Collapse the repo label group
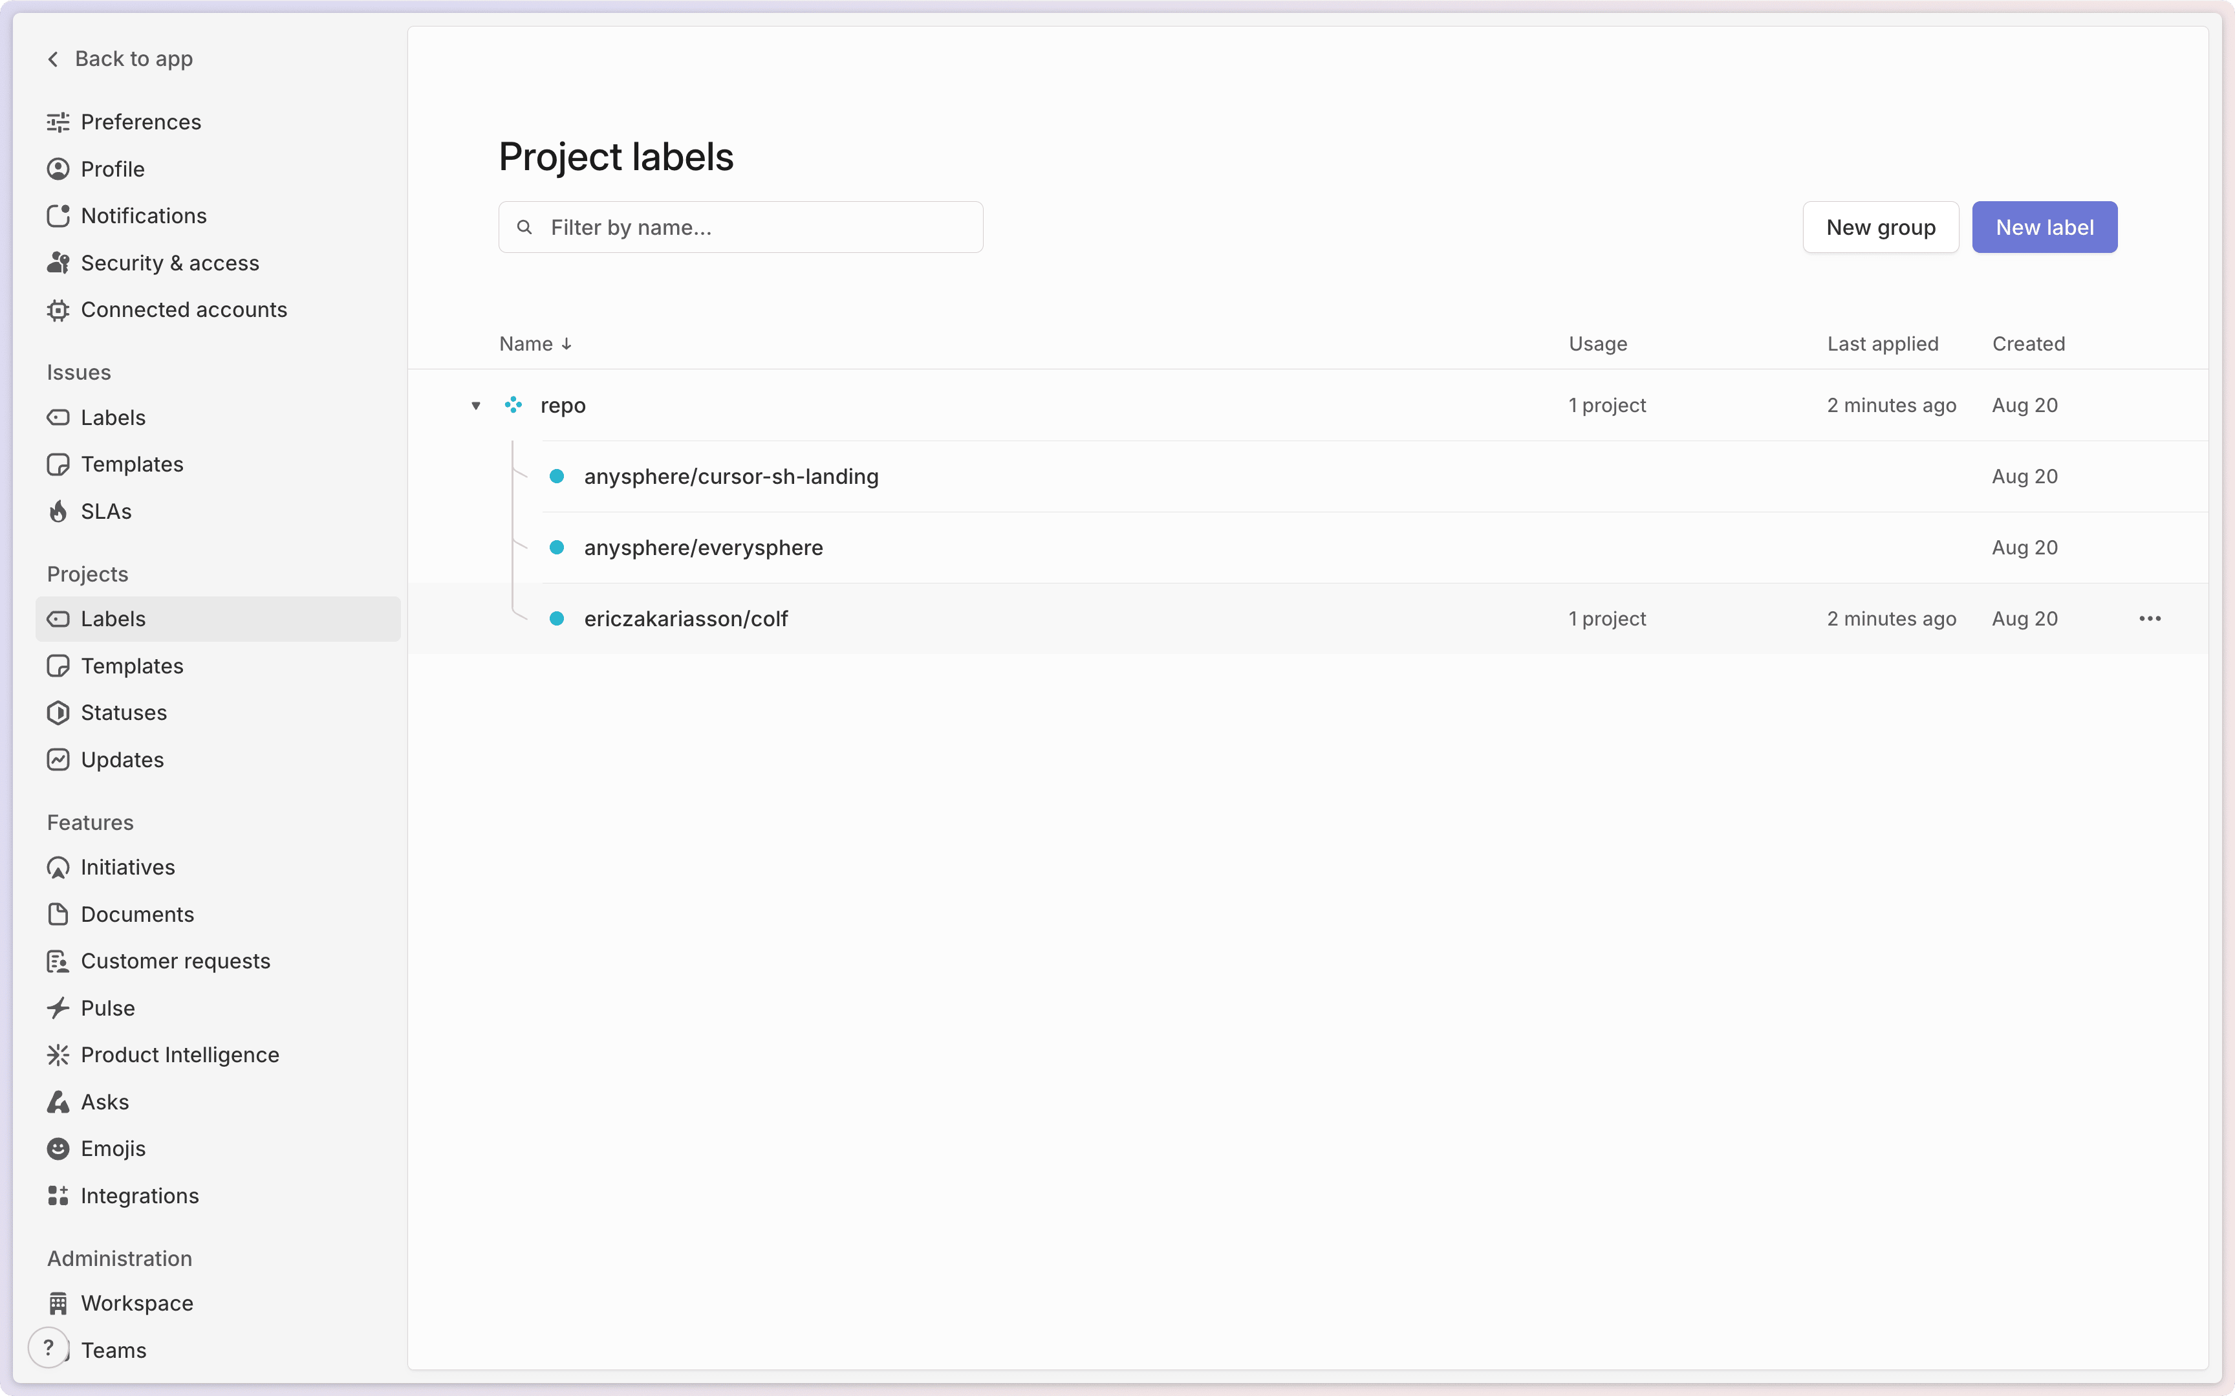This screenshot has width=2235, height=1396. coord(475,406)
